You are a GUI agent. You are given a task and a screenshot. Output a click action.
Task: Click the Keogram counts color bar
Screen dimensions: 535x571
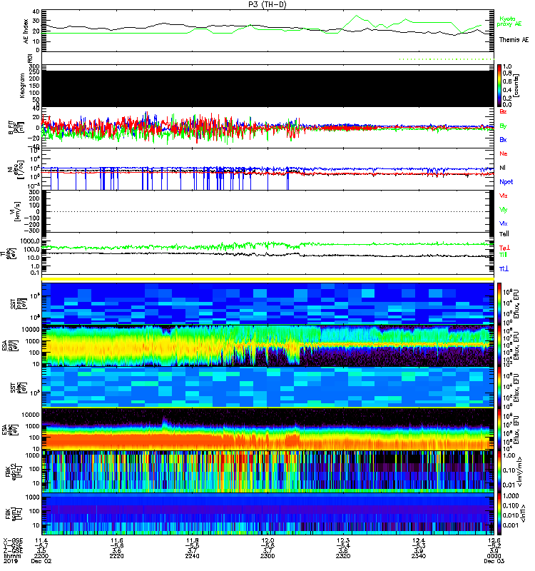coord(499,86)
